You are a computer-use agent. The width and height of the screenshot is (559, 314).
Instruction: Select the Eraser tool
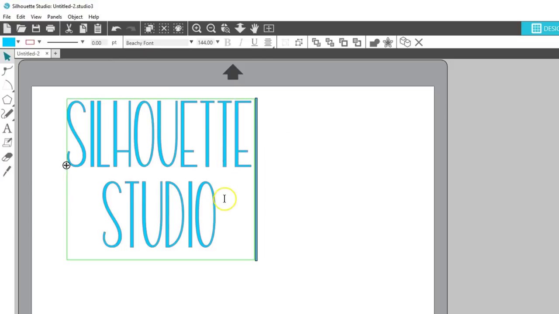(x=7, y=157)
